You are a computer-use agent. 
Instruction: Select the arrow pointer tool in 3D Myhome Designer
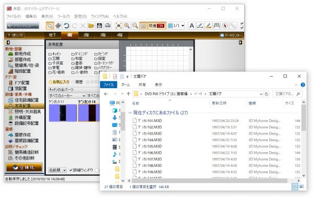click(50, 26)
